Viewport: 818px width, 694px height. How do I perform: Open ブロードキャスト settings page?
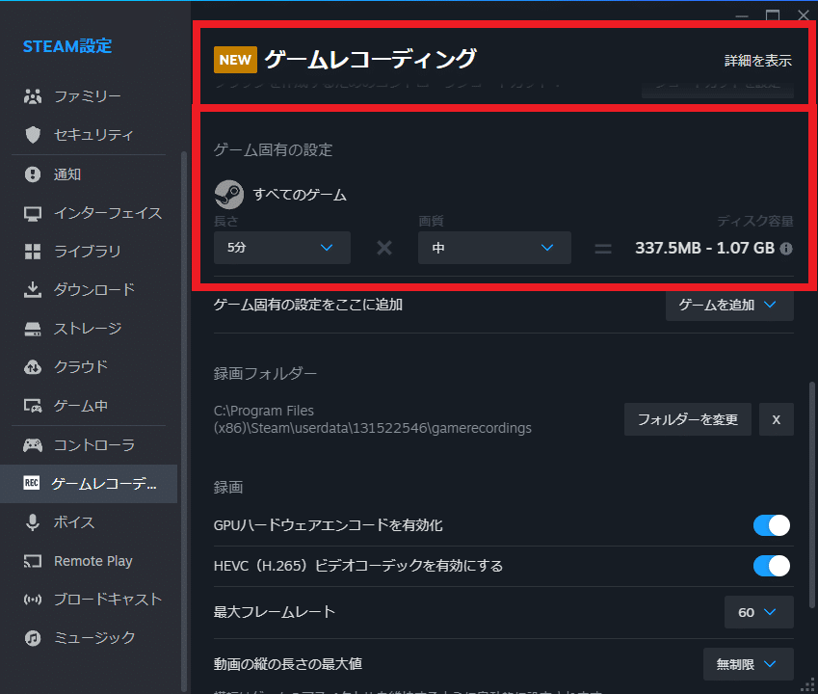point(89,600)
